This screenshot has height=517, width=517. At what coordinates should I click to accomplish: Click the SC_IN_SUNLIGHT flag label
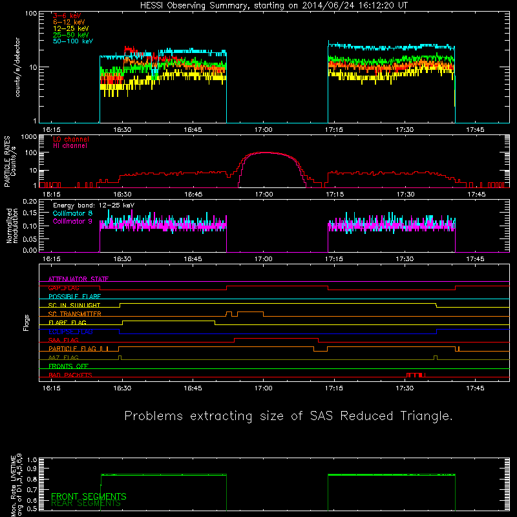tap(74, 305)
